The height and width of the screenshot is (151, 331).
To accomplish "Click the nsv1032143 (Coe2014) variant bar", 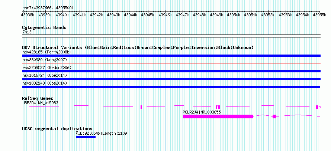I will coord(171,87).
